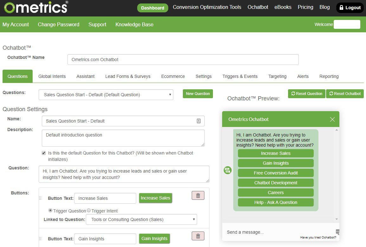The width and height of the screenshot is (366, 247).
Task: Click the Reset Question button
Action: pos(307,94)
